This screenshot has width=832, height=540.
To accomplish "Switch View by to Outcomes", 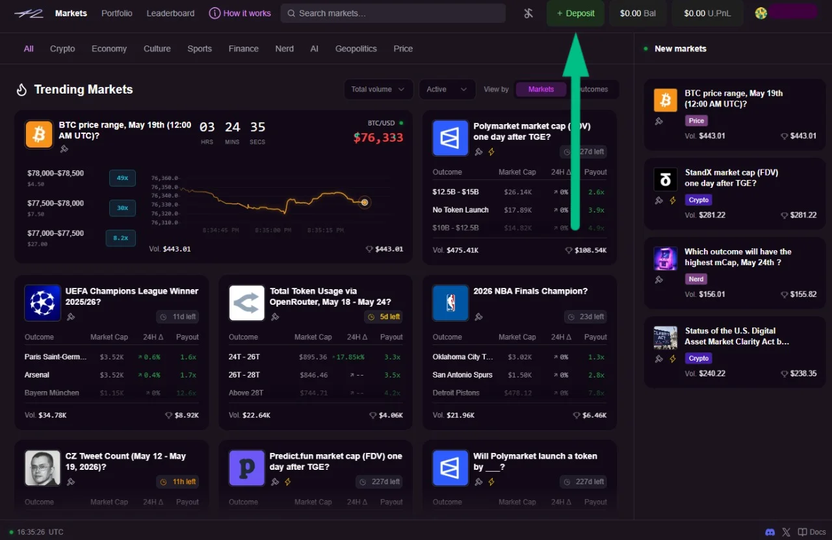I will pos(593,89).
